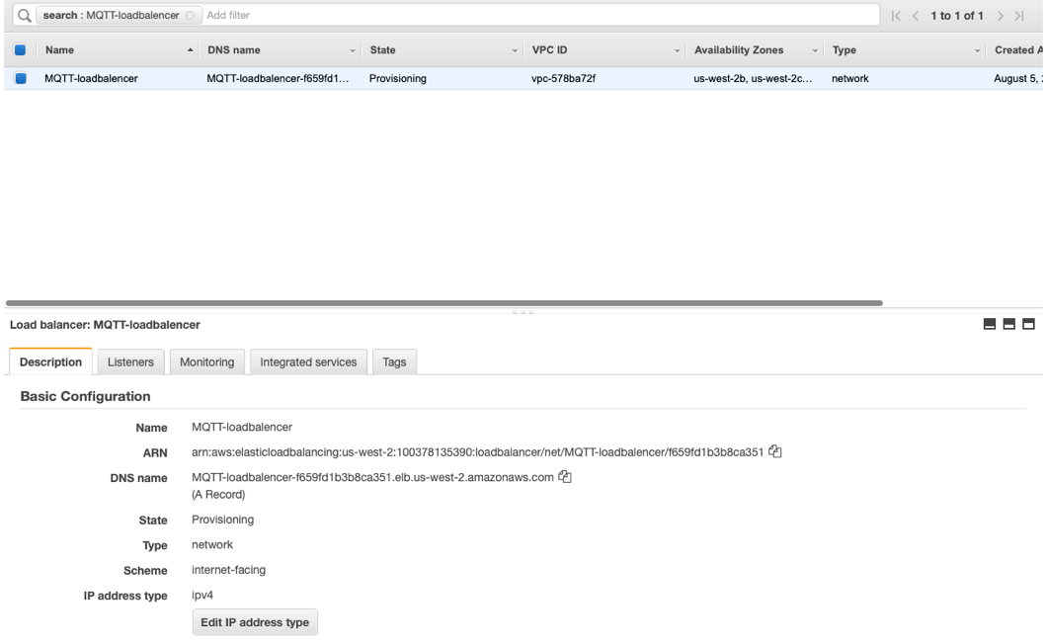Maximize the details pane with last layout icon

(x=1028, y=324)
